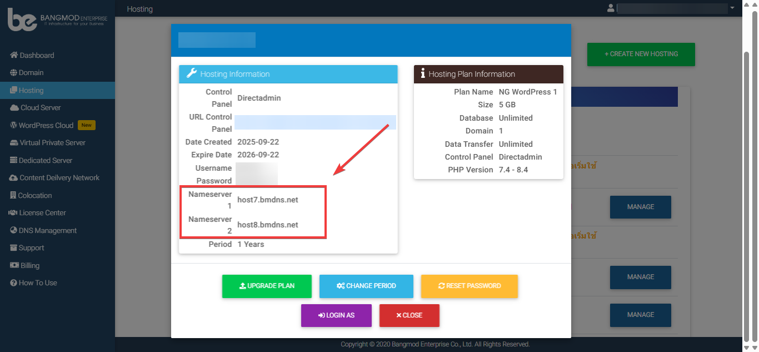The image size is (759, 352).
Task: Click the URL Control Panel field
Action: [315, 122]
